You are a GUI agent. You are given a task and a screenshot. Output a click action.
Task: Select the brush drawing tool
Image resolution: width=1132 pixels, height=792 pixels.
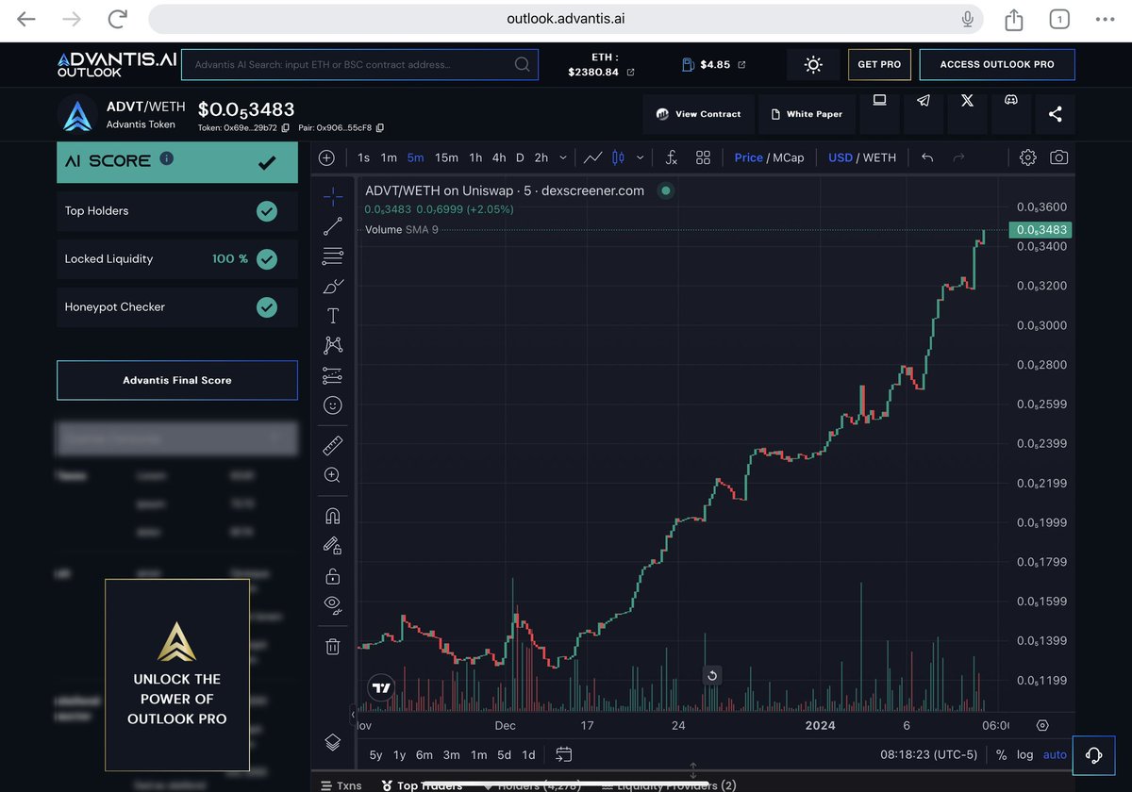pos(333,286)
